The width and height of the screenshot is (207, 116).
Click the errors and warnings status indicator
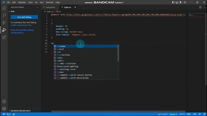click(x=6, y=114)
